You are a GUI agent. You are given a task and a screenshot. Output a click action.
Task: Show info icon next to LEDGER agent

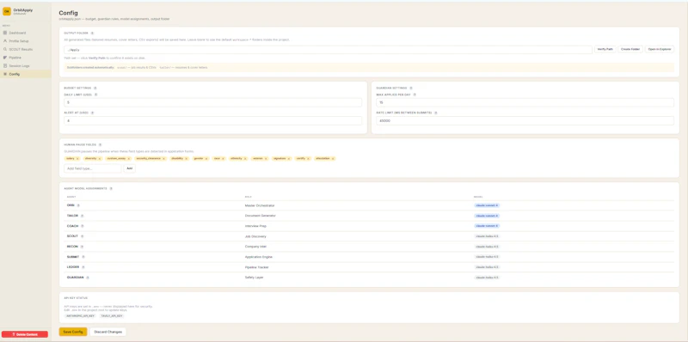coord(83,267)
